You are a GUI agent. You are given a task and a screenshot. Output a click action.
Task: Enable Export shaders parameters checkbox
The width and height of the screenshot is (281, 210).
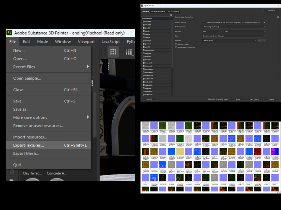[x=176, y=47]
